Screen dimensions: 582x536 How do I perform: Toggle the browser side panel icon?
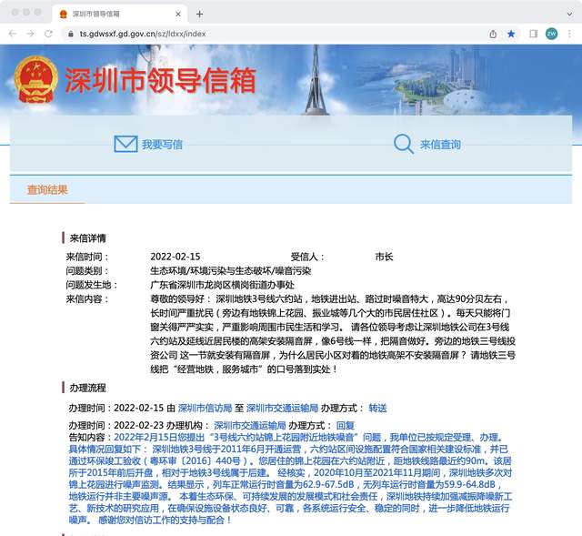click(x=534, y=34)
